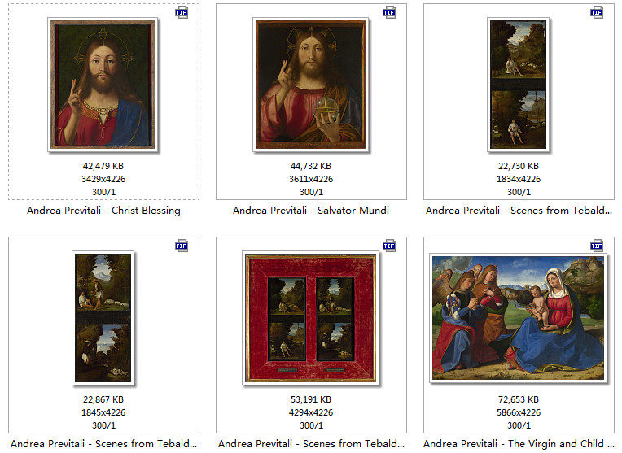The image size is (622, 453).
Task: Click TIF icon on Christ Blessing thumbnail
Action: 182,12
